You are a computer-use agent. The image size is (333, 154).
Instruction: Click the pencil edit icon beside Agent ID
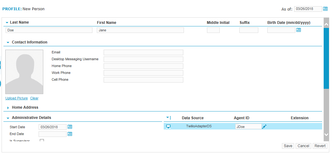[264, 127]
